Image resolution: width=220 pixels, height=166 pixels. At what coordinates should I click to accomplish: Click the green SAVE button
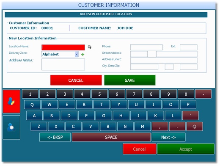[130, 80]
